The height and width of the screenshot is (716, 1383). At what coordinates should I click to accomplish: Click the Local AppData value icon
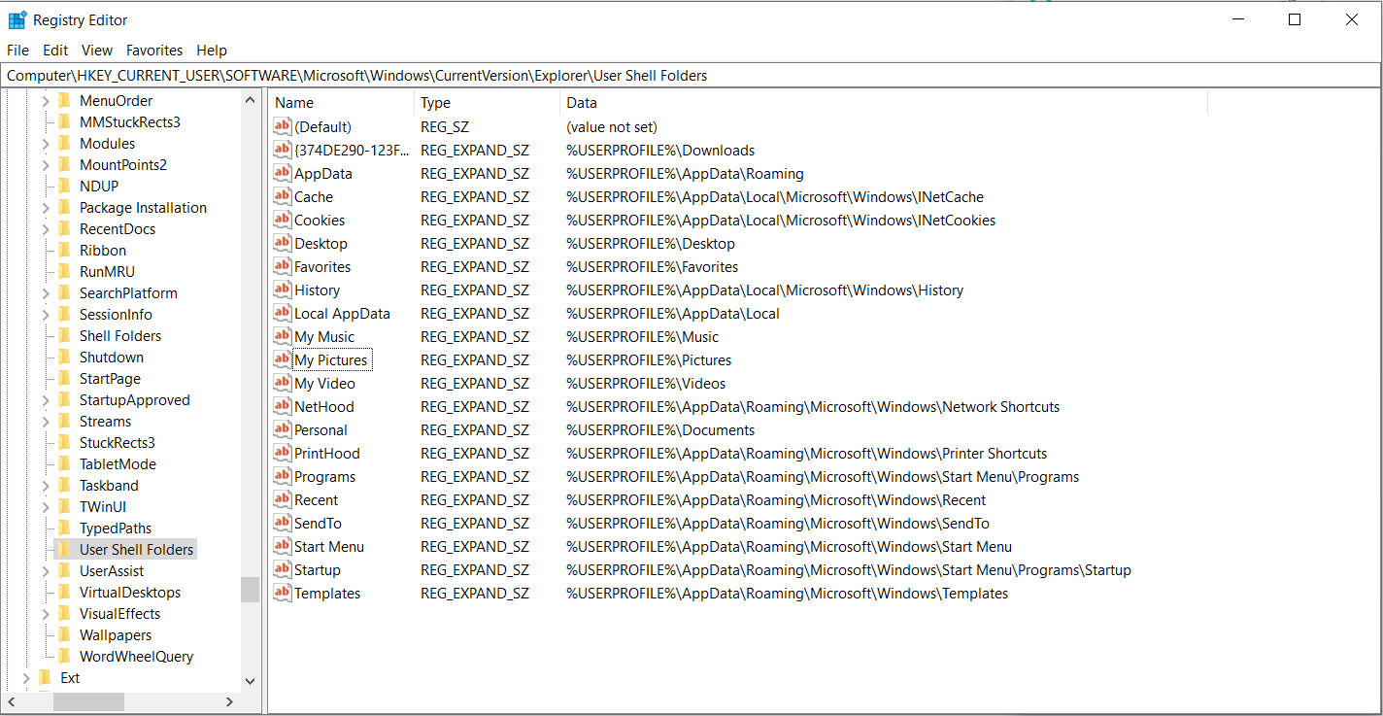[x=283, y=313]
